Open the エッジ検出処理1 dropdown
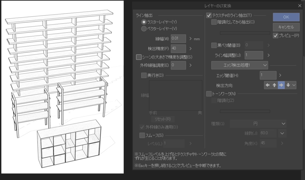This screenshot has width=305, height=180. [x=239, y=65]
